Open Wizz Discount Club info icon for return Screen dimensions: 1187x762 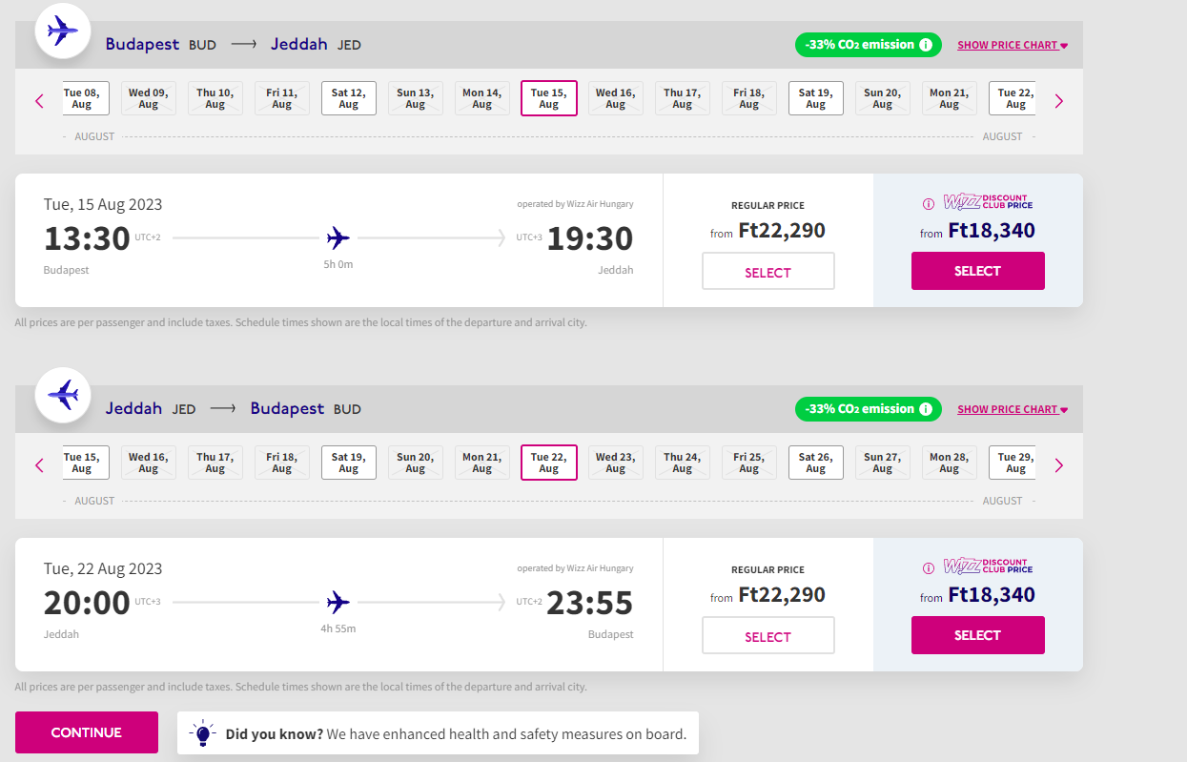point(929,567)
